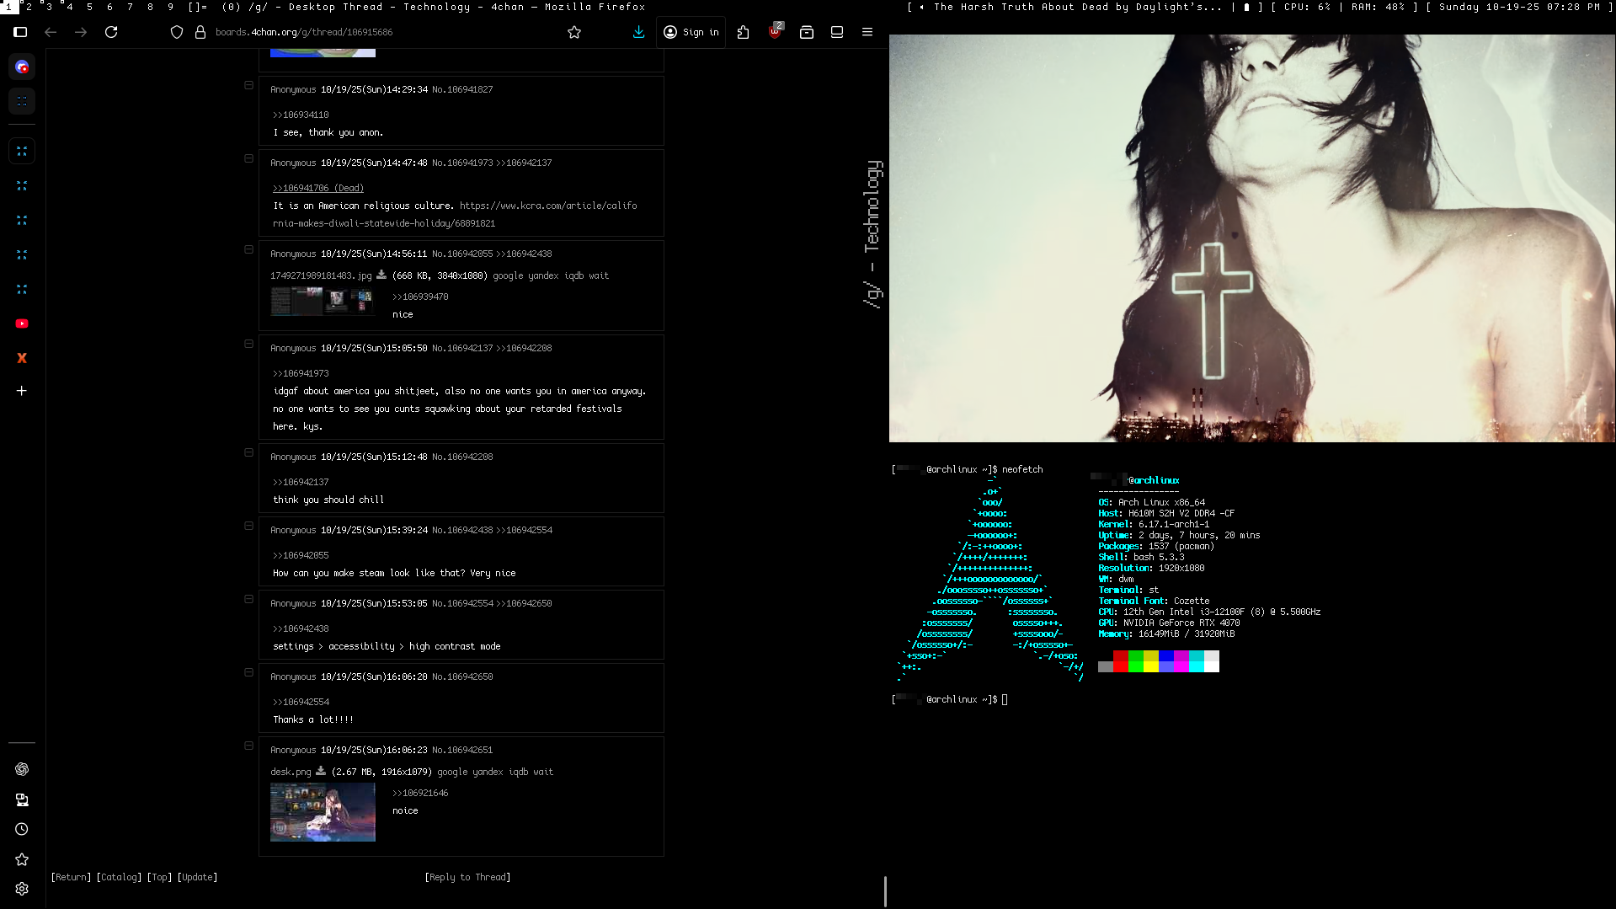Open the container box icon in toolbar
Screen dimensions: 1616x909
807,32
